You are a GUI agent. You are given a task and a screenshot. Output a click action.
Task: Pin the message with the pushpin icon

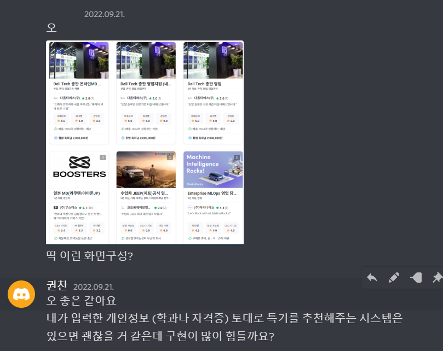(438, 278)
